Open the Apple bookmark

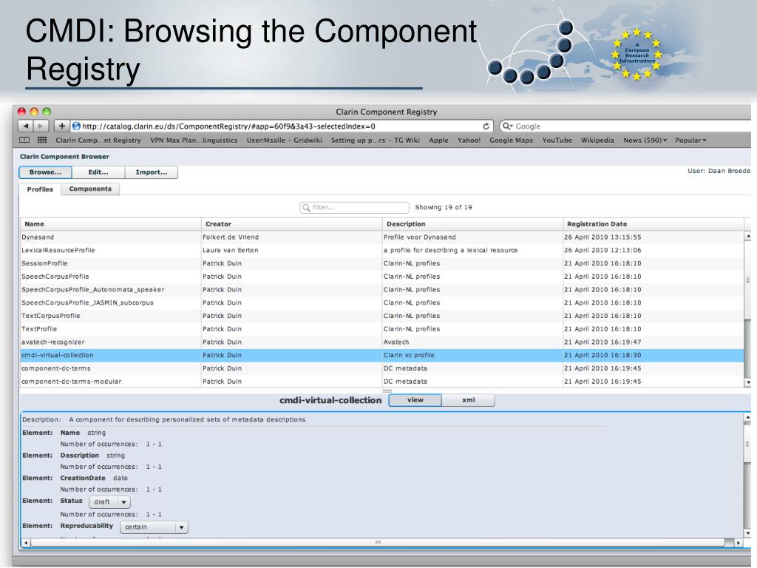438,140
